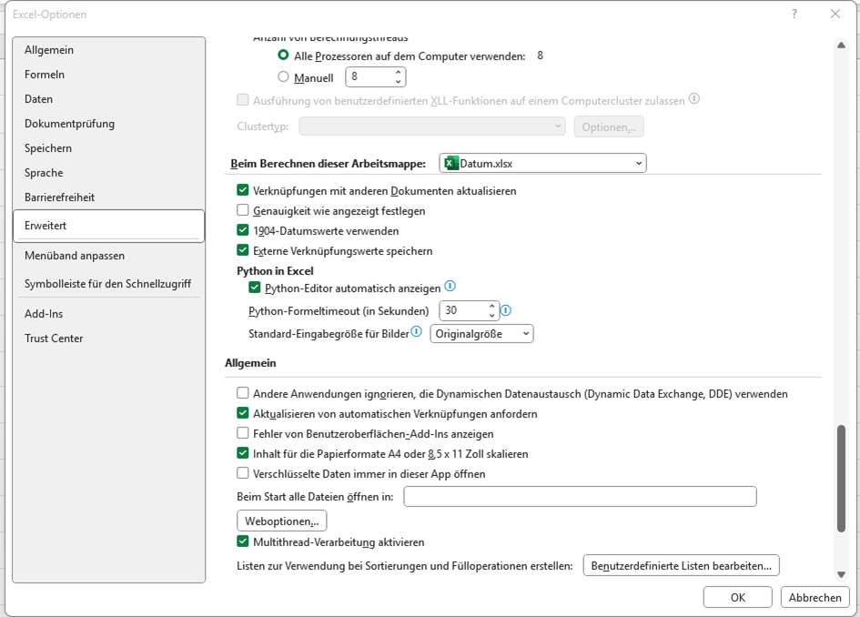
Task: Disable 1904-Datumswerte verwenden checkbox
Action: click(243, 231)
